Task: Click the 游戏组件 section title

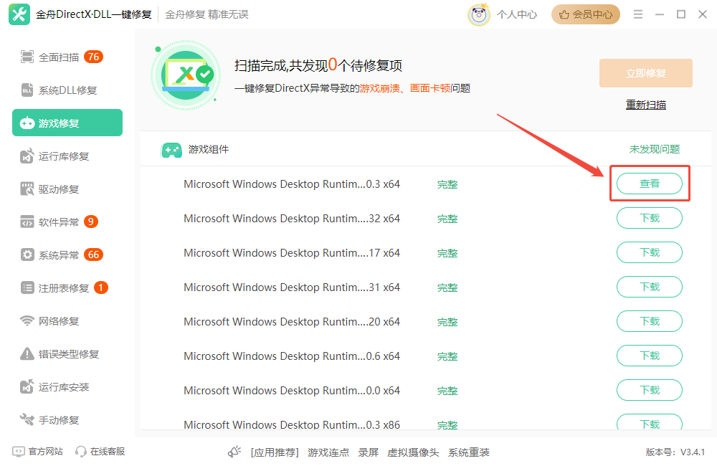Action: click(209, 149)
